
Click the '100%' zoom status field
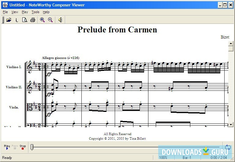(x=163, y=157)
